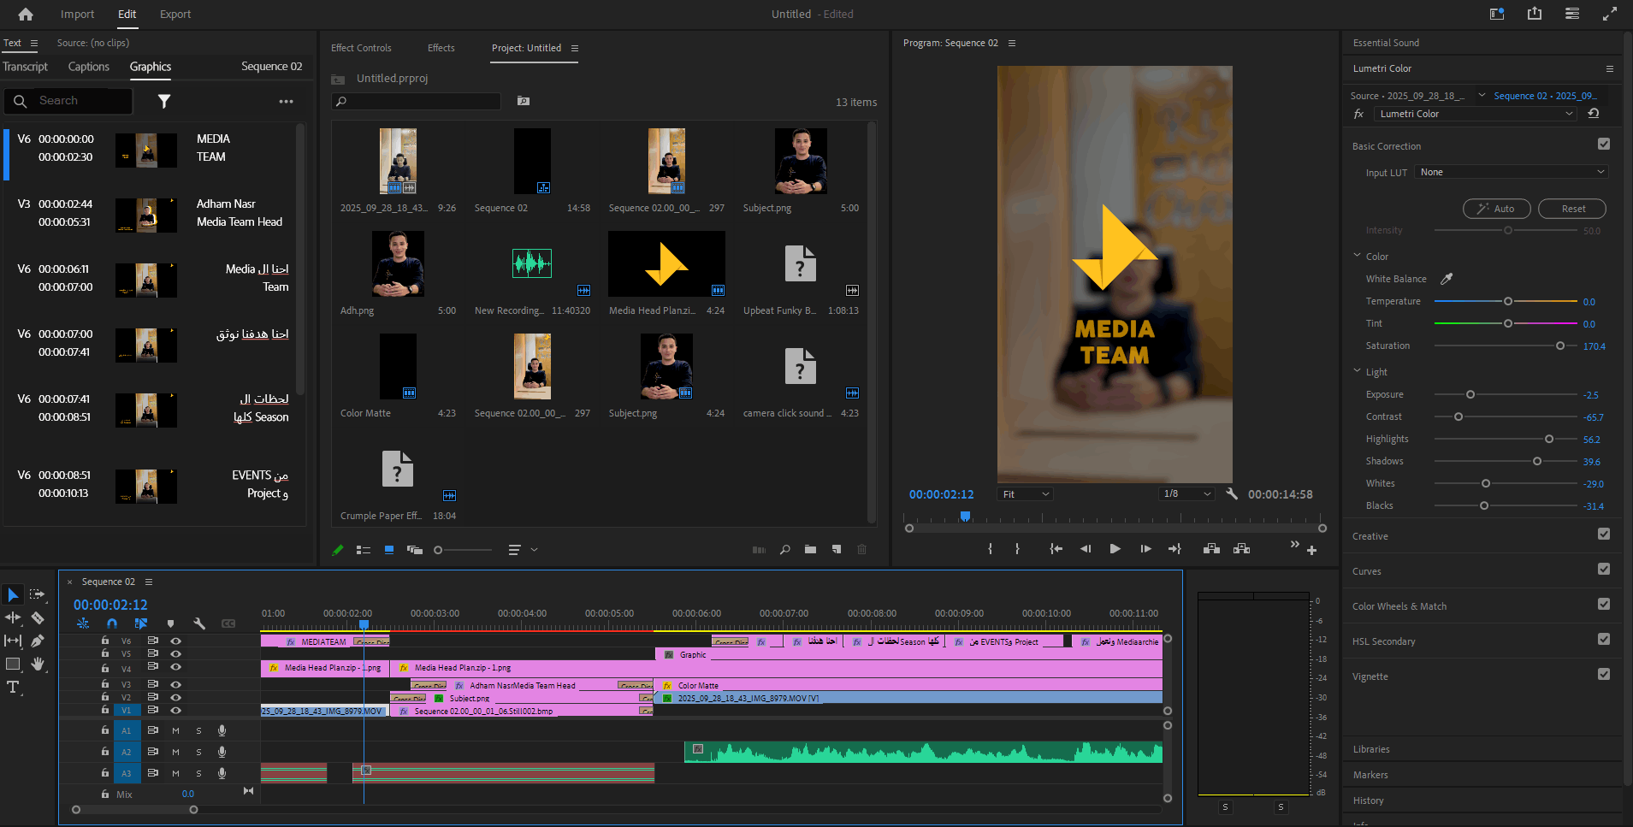Screen dimensions: 1633x827
Task: Click the filter icon in Text panel
Action: pos(164,101)
